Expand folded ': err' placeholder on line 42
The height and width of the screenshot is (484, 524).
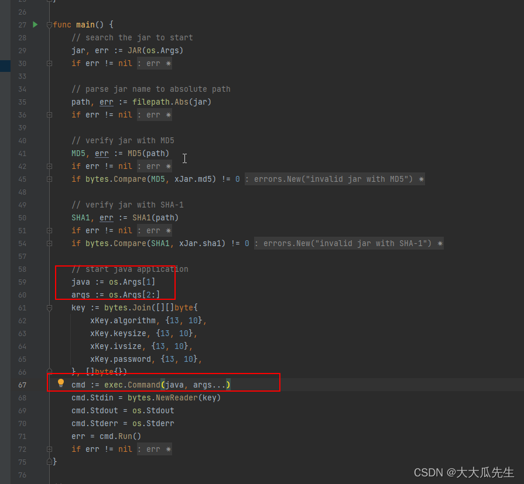[155, 166]
